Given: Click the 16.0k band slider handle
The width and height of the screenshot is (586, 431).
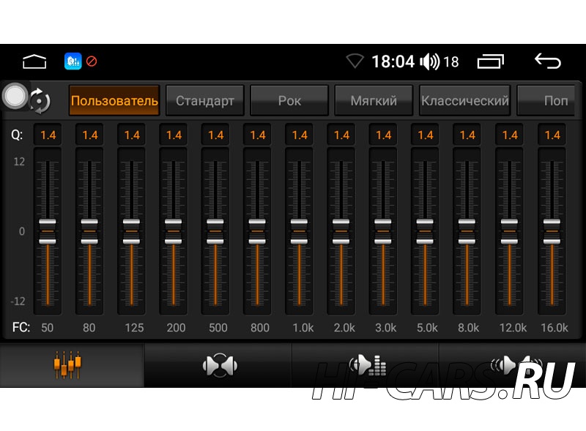Looking at the screenshot, I should (552, 231).
